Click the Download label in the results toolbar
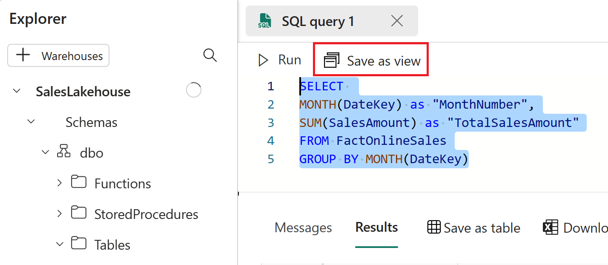This screenshot has width=608, height=265. click(x=586, y=228)
